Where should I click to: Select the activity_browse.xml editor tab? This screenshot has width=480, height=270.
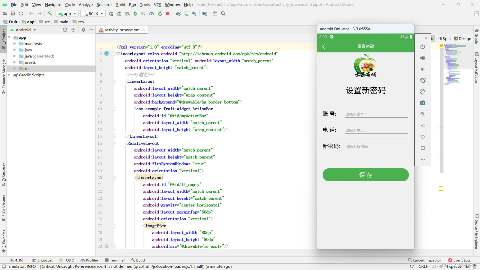tap(122, 30)
